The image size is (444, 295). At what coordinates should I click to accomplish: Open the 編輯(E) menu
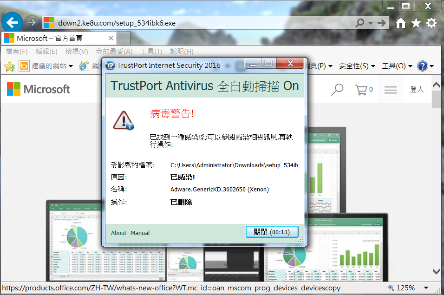coord(46,52)
